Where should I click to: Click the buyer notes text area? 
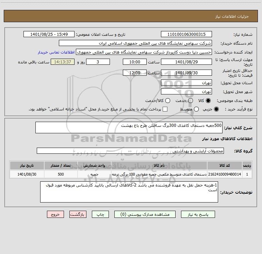[129, 192]
